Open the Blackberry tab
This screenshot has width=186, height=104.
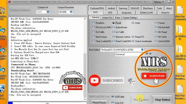pos(148,8)
